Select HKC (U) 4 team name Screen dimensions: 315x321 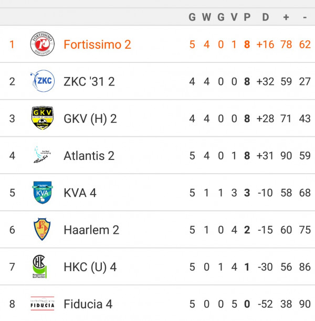point(90,267)
